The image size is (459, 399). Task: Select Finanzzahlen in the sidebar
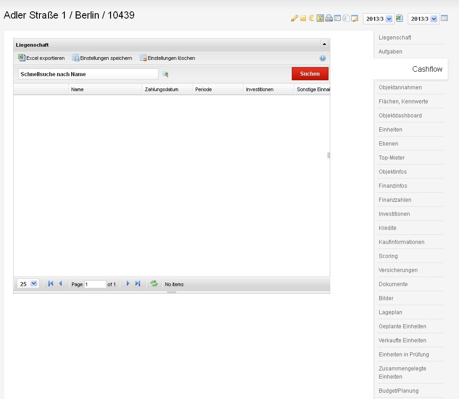tap(395, 200)
